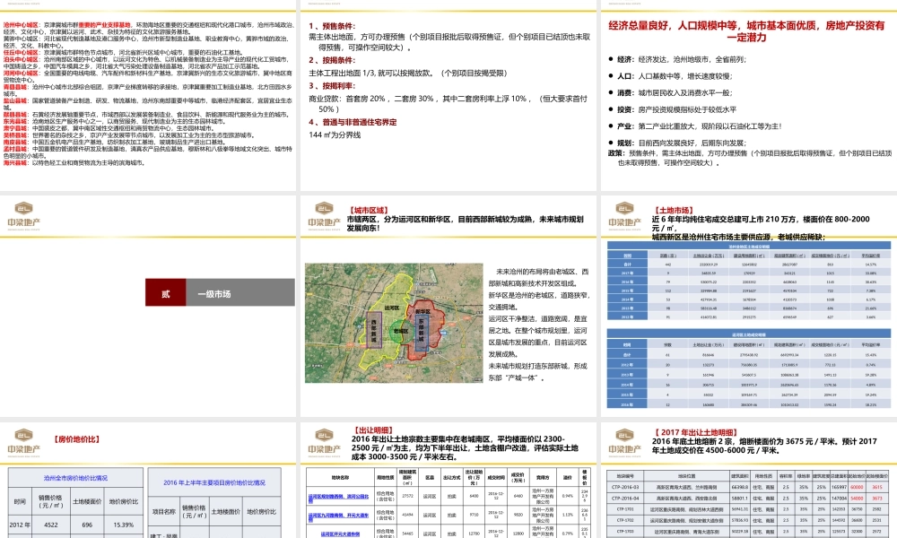Select the dark red 贰 section number box

tap(165, 292)
